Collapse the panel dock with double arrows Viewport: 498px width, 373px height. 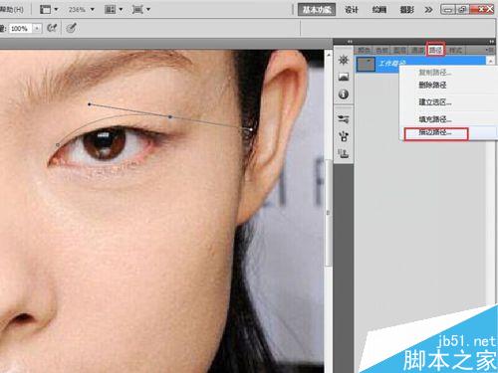(x=491, y=42)
